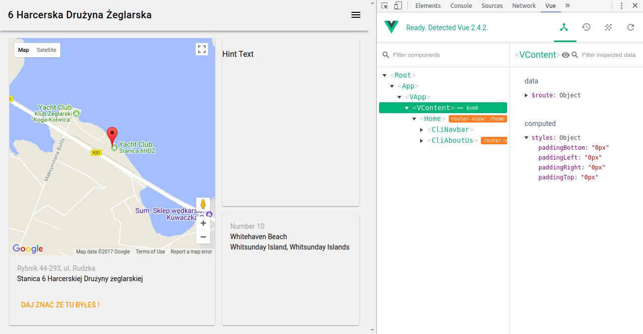The image size is (643, 334).
Task: Select the Vue DevTools tab
Action: pyautogui.click(x=551, y=6)
